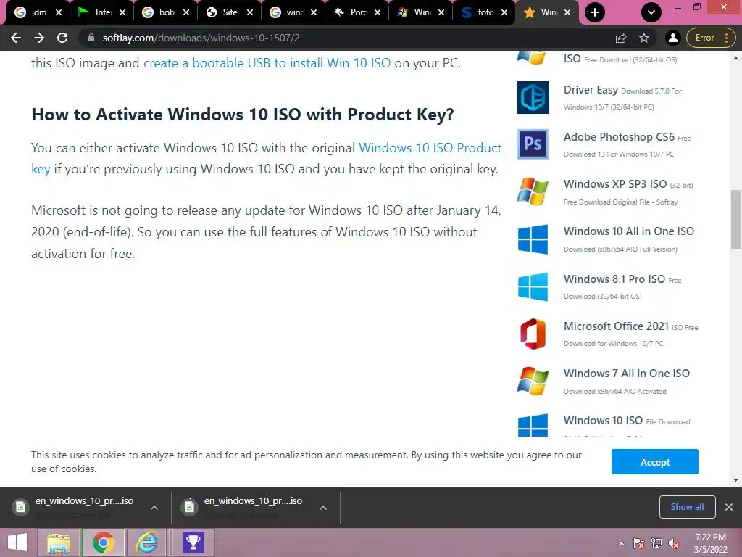Go forward with the browser arrow
Viewport: 742px width, 557px height.
pos(39,38)
